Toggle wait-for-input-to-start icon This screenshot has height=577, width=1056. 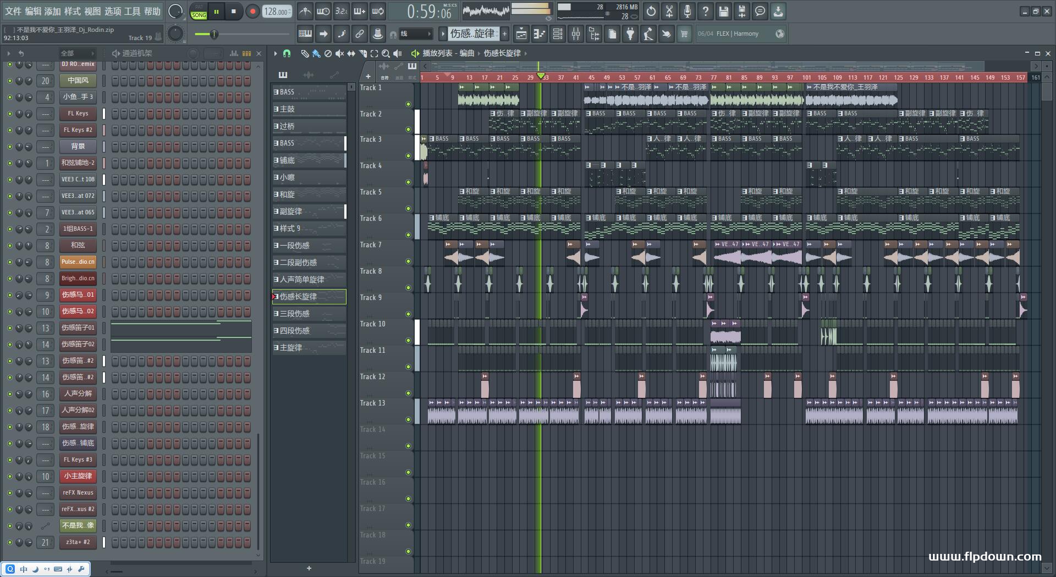tap(323, 11)
